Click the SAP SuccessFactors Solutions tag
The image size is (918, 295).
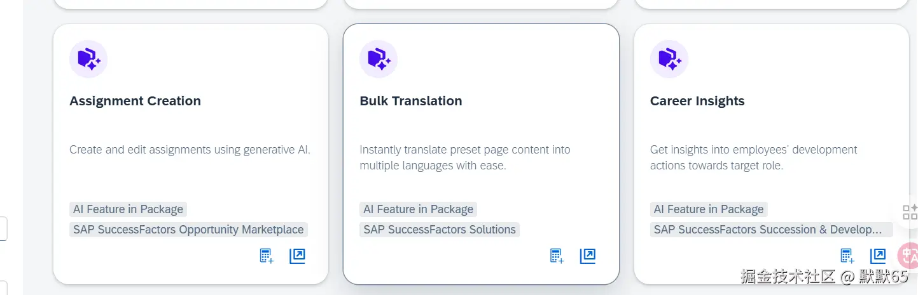[x=440, y=230]
